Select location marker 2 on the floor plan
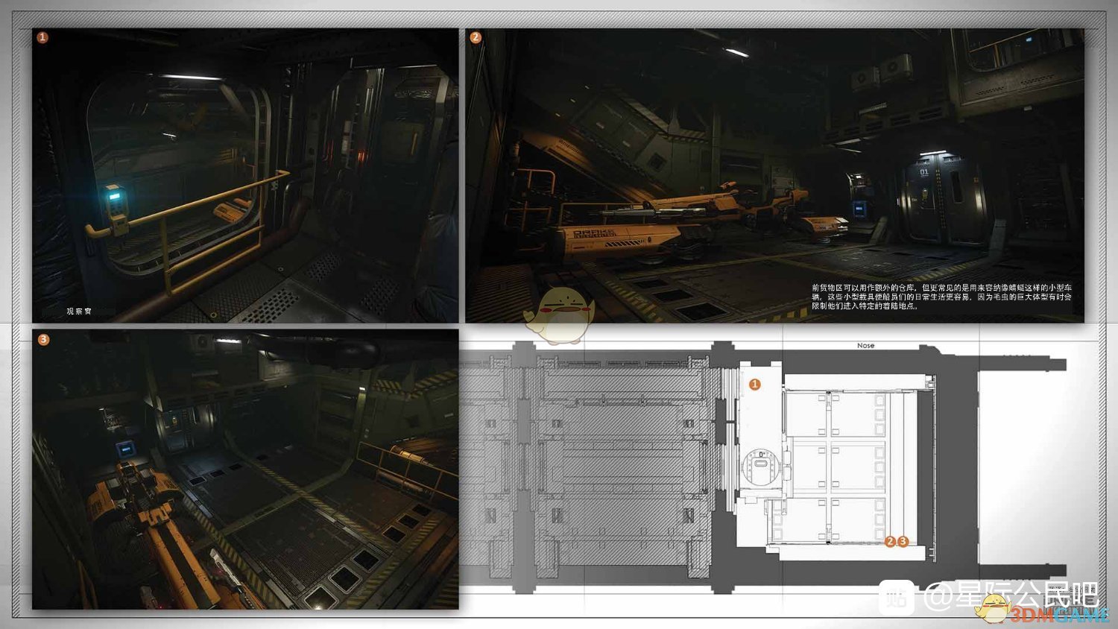This screenshot has width=1118, height=629. click(x=890, y=542)
